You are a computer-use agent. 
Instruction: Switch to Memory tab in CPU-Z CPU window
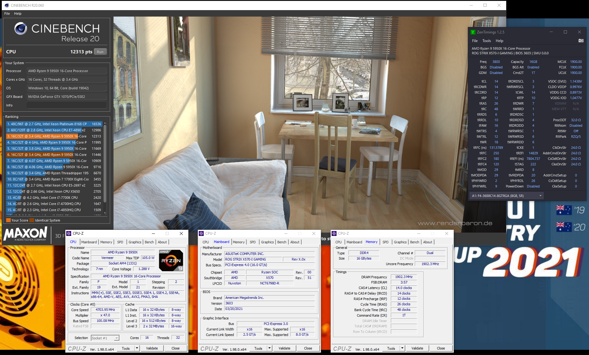coord(106,242)
